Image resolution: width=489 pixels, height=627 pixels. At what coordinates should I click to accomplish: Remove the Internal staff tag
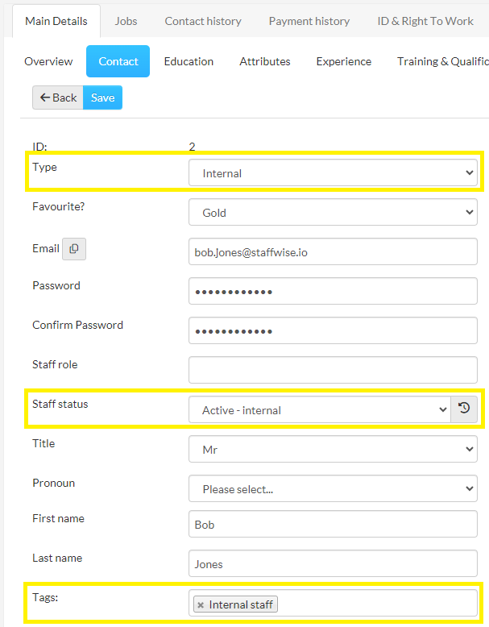click(201, 604)
